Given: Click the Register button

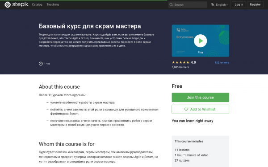Looking at the screenshot, I should tap(255, 4).
